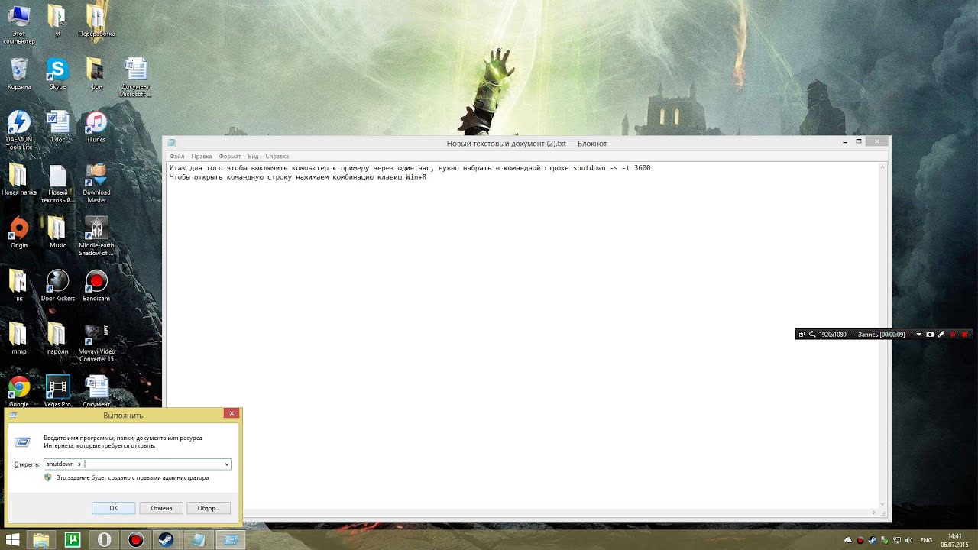Open the Bandicam desktop shortcut
This screenshot has width=978, height=550.
coord(96,286)
